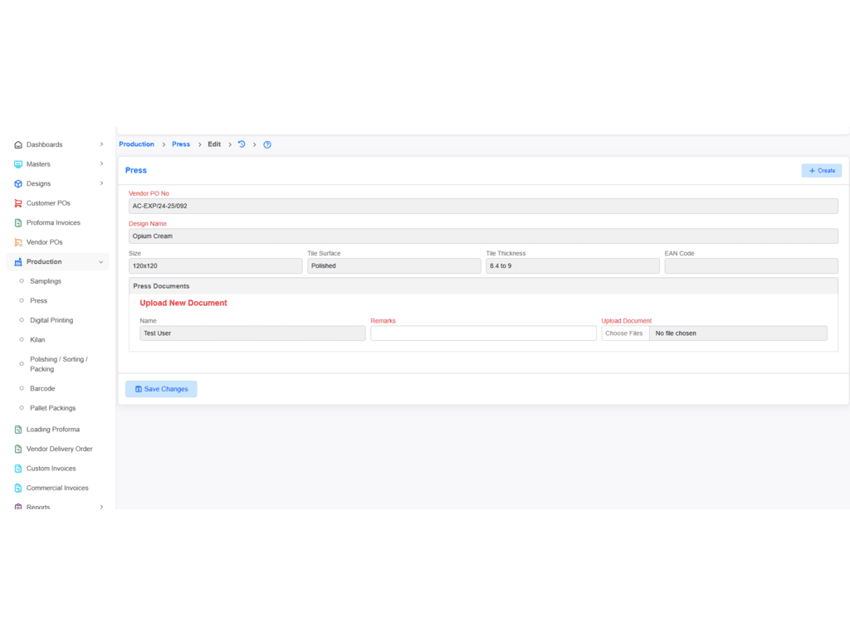The image size is (850, 637).
Task: Go to Samplings in the sidebar
Action: [46, 281]
